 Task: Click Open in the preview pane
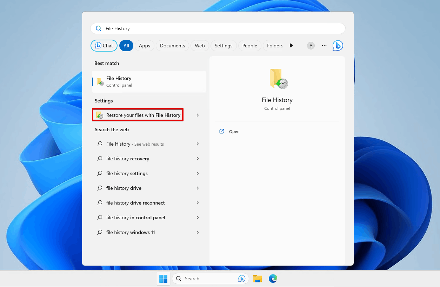pos(234,132)
